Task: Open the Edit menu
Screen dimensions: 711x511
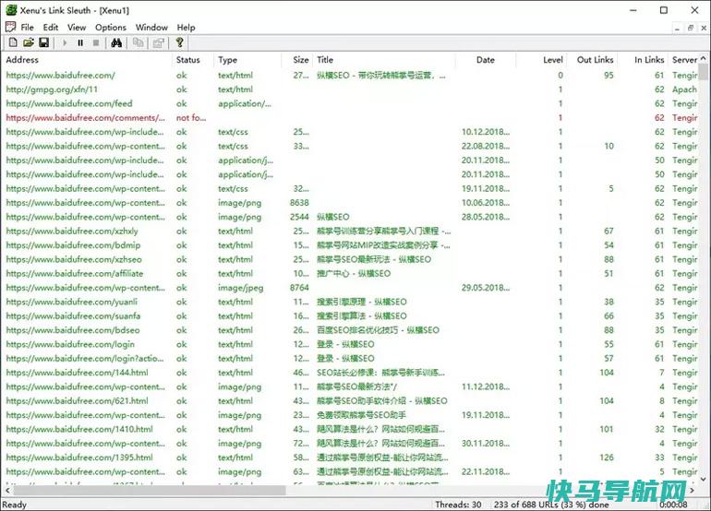Action: coord(51,27)
